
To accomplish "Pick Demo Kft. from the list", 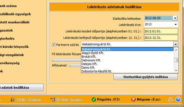I will click(x=127, y=68).
